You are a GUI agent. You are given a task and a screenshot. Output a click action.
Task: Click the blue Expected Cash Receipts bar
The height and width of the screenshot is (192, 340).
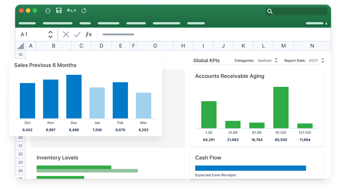point(250,168)
